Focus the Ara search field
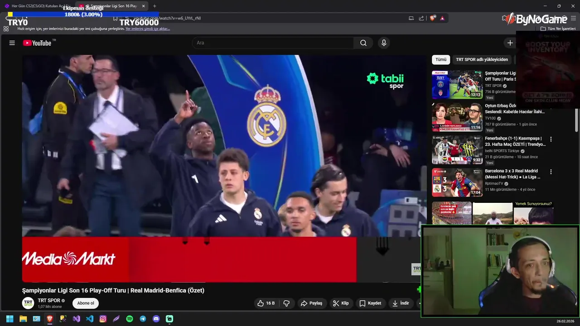The image size is (580, 326). pyautogui.click(x=273, y=43)
